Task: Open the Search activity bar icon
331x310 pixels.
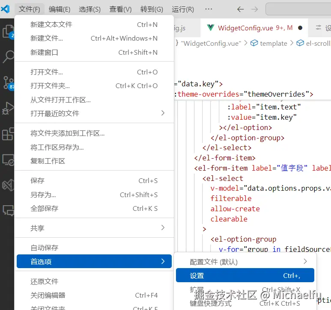Action: tap(8, 57)
